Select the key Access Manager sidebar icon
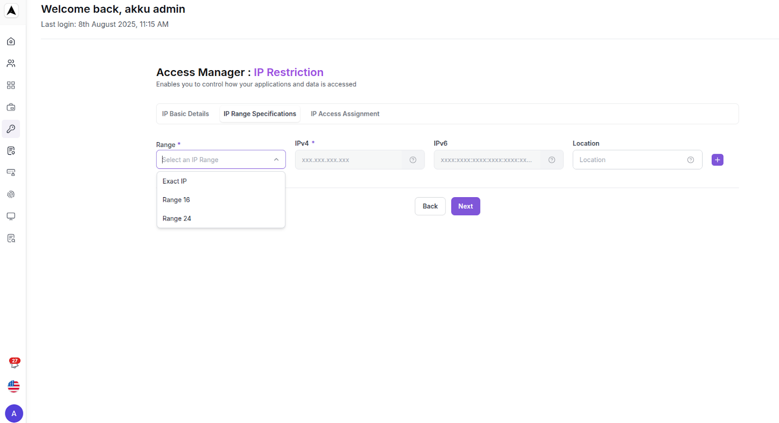Viewport: 779px width, 423px height. point(11,129)
